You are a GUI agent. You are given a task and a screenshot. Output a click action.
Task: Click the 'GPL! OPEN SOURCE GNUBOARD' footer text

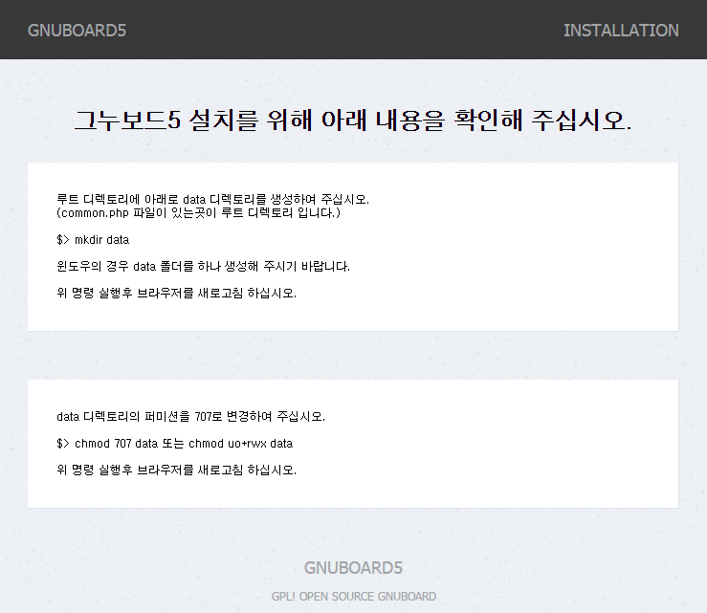(x=354, y=597)
